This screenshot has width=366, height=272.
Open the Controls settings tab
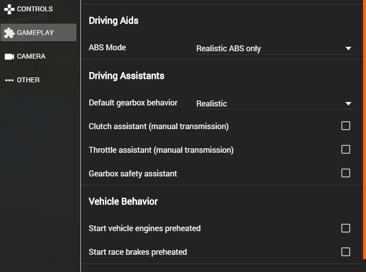point(35,9)
